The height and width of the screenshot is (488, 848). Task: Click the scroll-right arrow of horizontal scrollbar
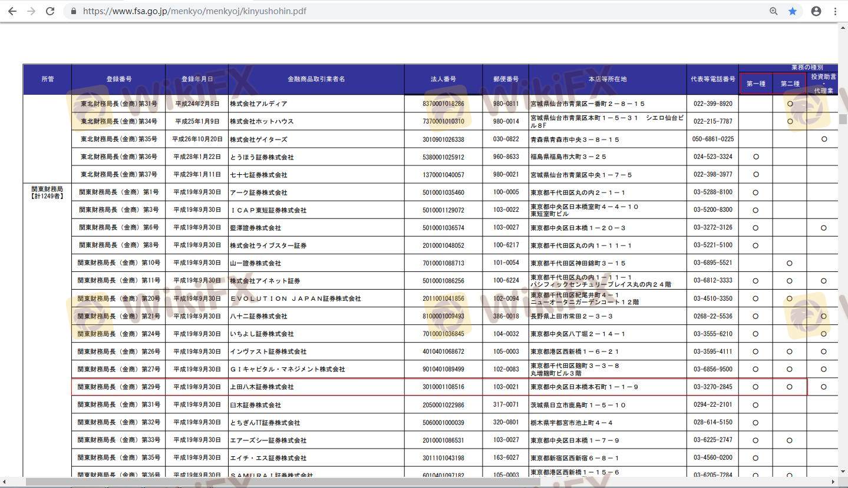833,482
